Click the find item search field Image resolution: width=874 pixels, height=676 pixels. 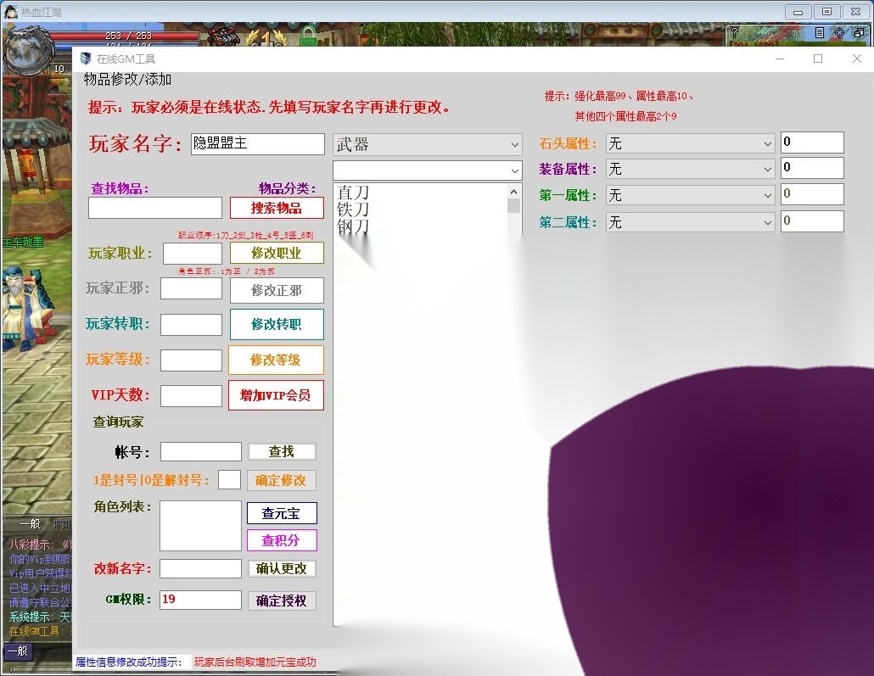click(155, 208)
